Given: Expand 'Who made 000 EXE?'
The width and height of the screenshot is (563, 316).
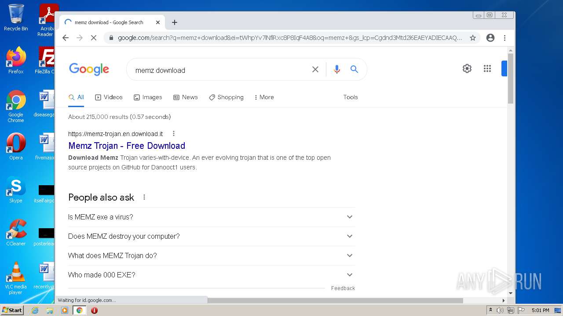Looking at the screenshot, I should (212, 275).
